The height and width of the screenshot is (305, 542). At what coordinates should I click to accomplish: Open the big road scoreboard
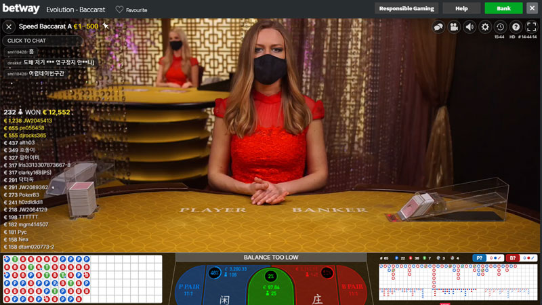click(x=459, y=276)
